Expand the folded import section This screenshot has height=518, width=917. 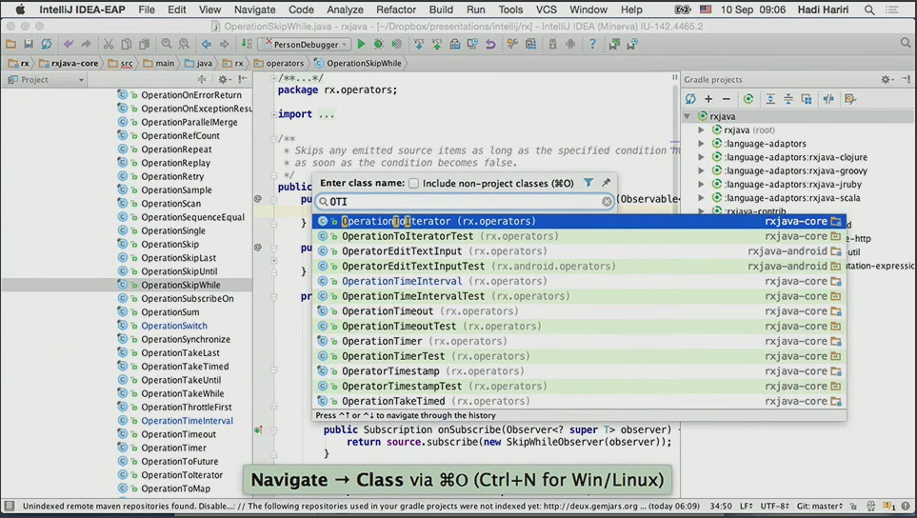pos(273,114)
